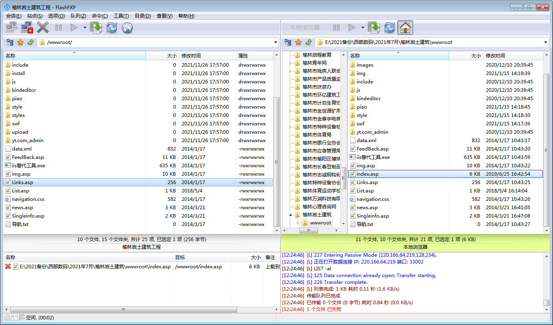This screenshot has width=553, height=325.
Task: Click the transfer queue horizontal scrollbar
Action: pyautogui.click(x=124, y=309)
